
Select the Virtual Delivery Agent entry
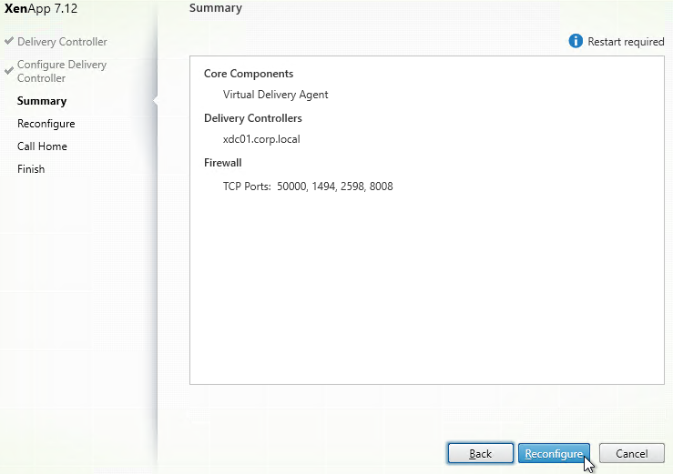tap(276, 95)
